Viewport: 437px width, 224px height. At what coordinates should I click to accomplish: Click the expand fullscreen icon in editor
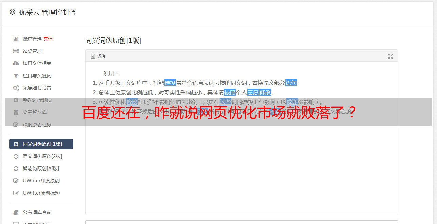391,56
